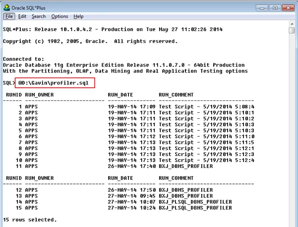Viewport: 298px width, 227px height.
Task: Click the comment ending 5:12:1
Action: tap(207, 148)
